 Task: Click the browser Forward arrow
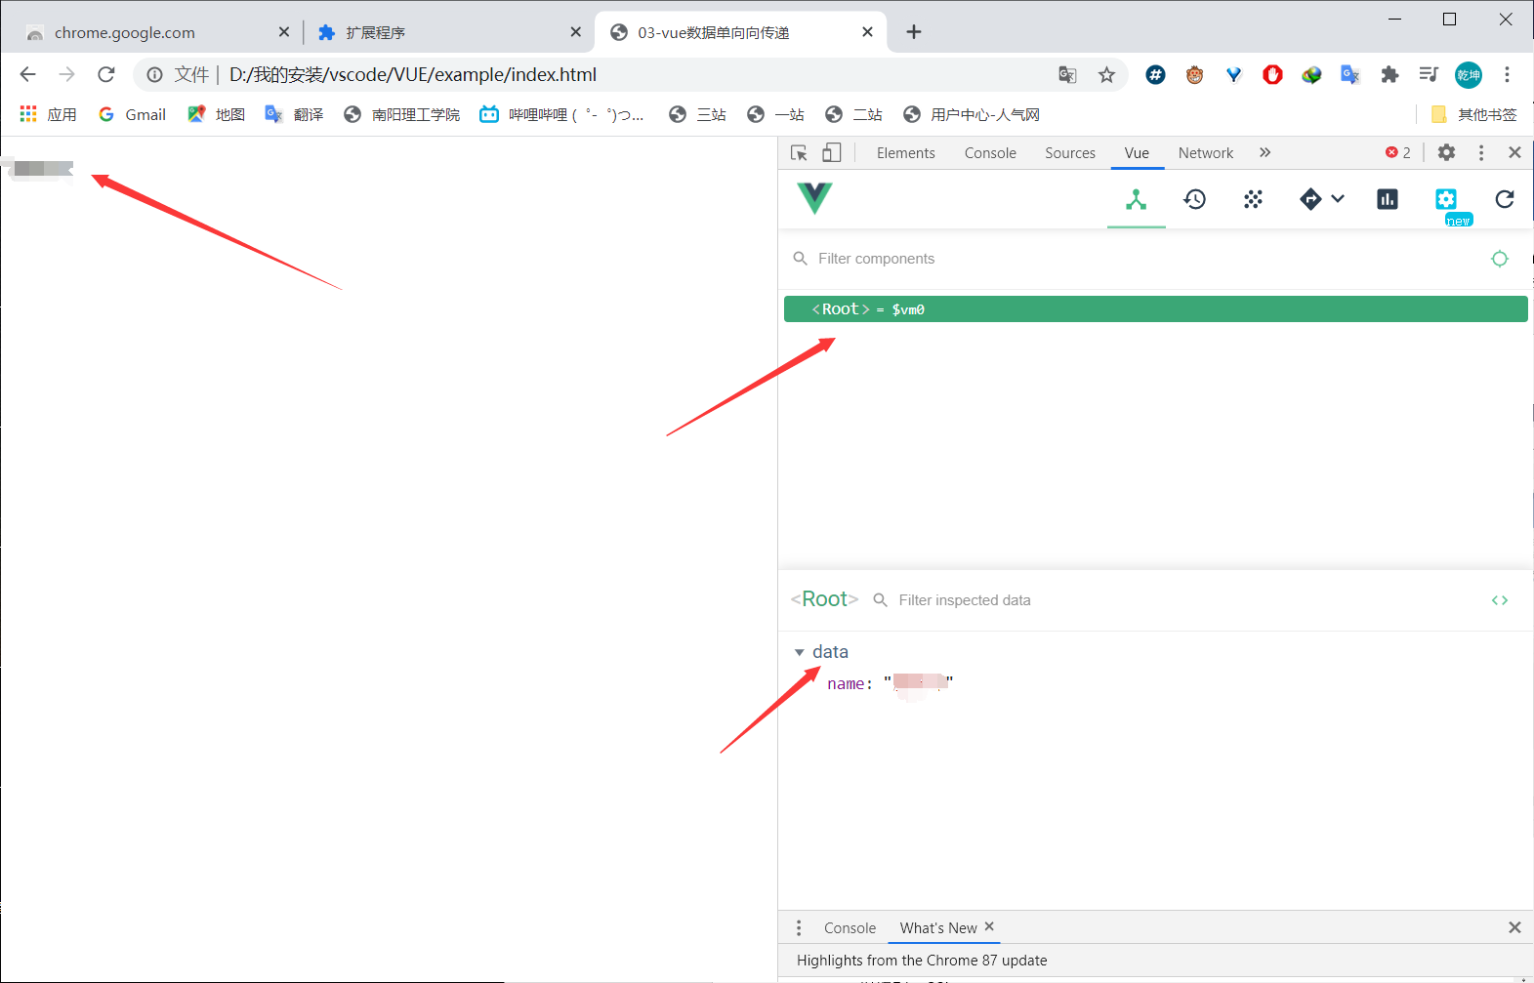66,74
